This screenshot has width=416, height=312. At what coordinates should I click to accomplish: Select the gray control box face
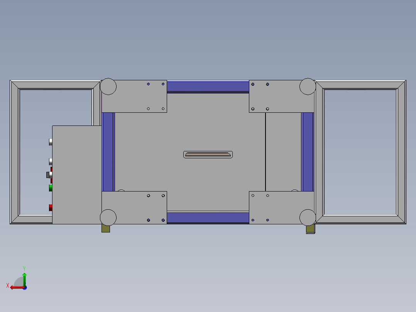pyautogui.click(x=77, y=175)
